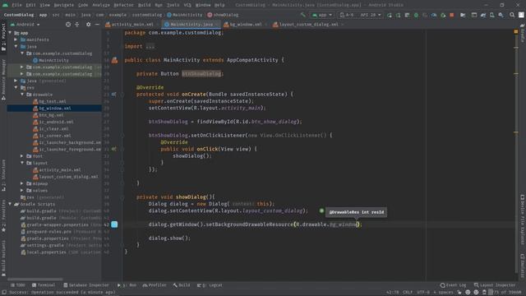Expand the manifests folder

point(16,39)
